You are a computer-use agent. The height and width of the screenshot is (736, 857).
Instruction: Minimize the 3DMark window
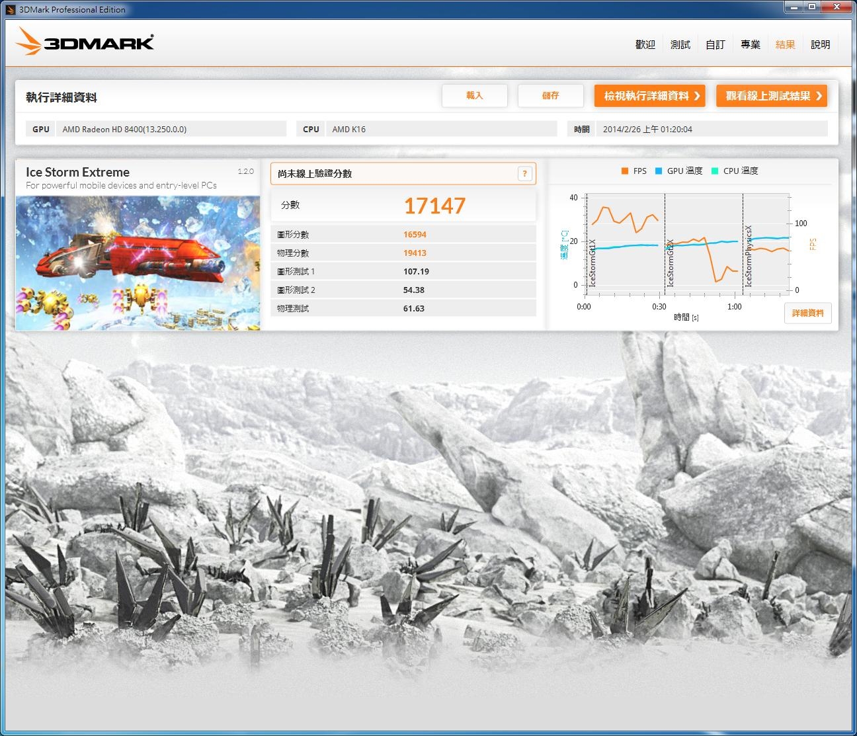click(x=793, y=7)
